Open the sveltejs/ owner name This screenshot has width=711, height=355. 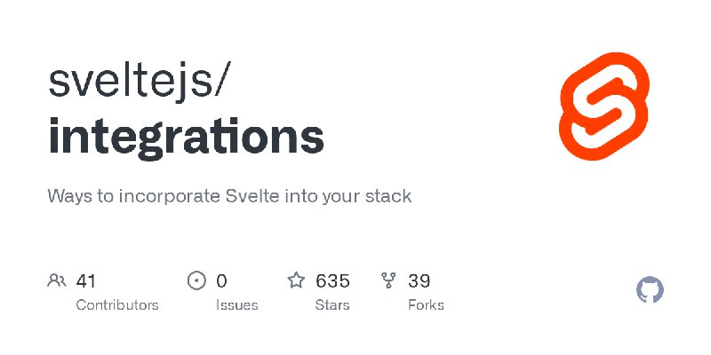(140, 82)
